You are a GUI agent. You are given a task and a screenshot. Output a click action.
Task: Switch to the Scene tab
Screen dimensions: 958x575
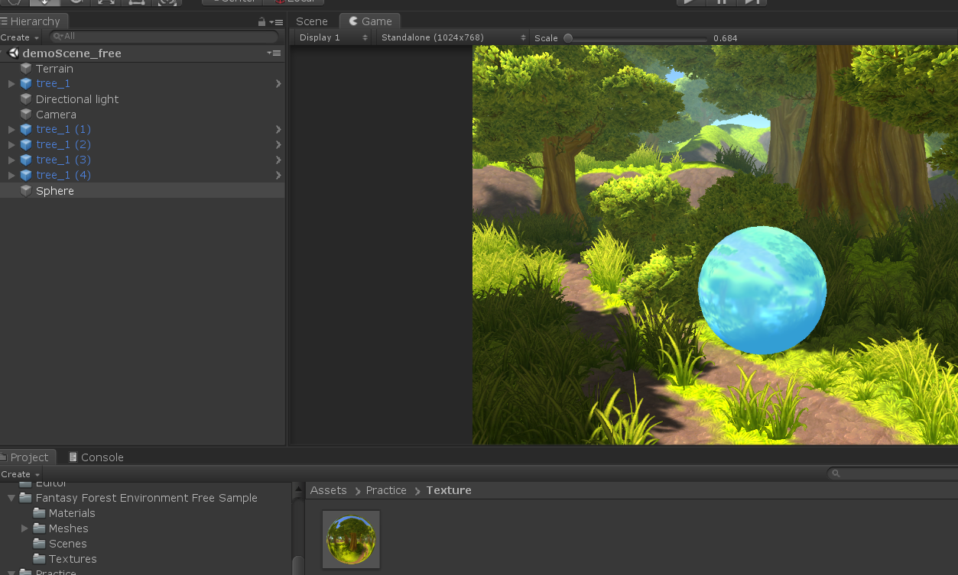[312, 21]
